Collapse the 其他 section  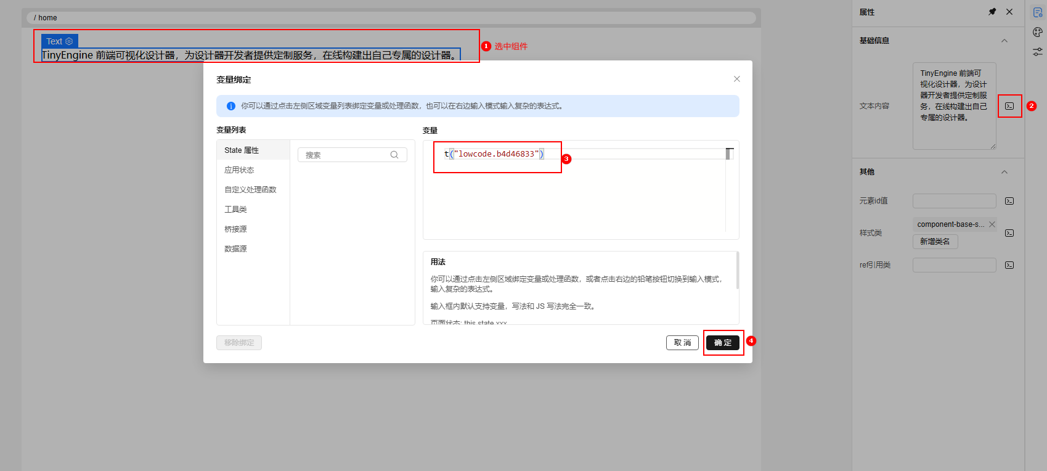[1004, 172]
